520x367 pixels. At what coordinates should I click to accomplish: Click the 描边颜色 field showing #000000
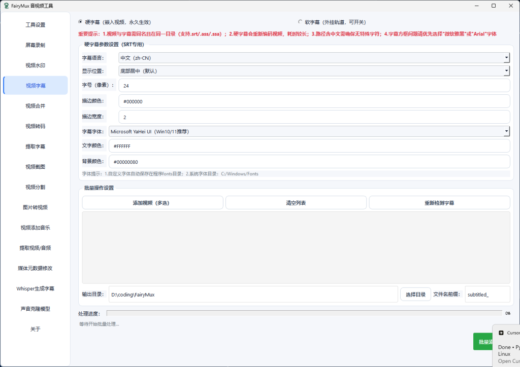pyautogui.click(x=314, y=101)
